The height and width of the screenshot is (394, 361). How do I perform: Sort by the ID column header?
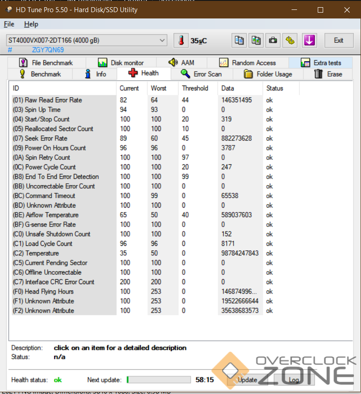click(x=63, y=88)
